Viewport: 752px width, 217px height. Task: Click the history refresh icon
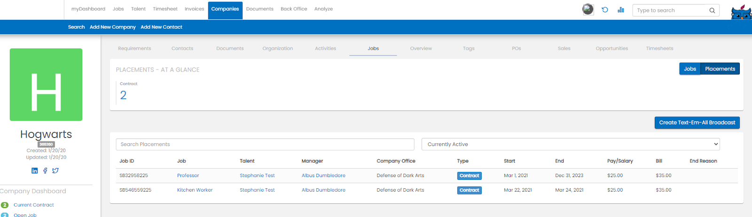tap(605, 9)
